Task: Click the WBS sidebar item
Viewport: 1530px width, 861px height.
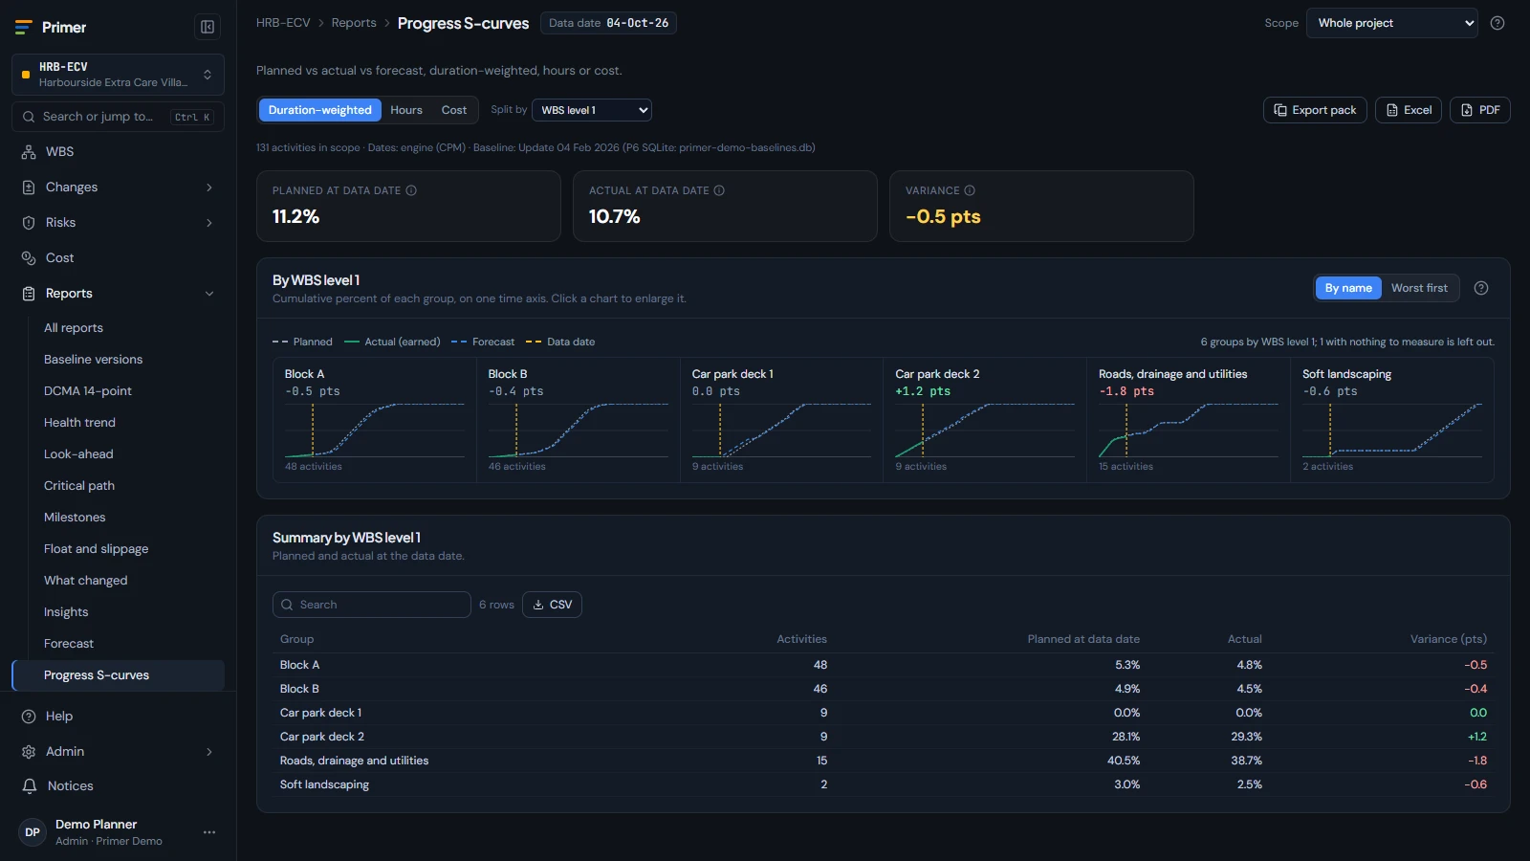Action: (x=118, y=152)
